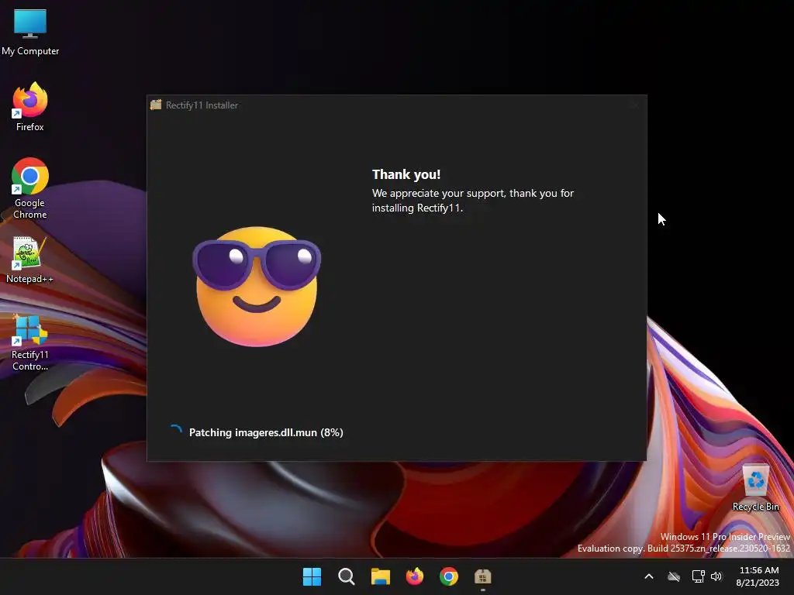Click 'We appreciate your support' message text
The image size is (794, 595).
(472, 201)
